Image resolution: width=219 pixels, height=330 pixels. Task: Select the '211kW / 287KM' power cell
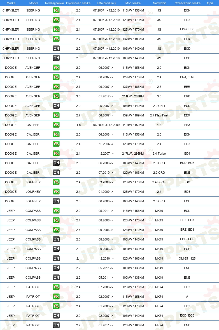click(x=133, y=96)
